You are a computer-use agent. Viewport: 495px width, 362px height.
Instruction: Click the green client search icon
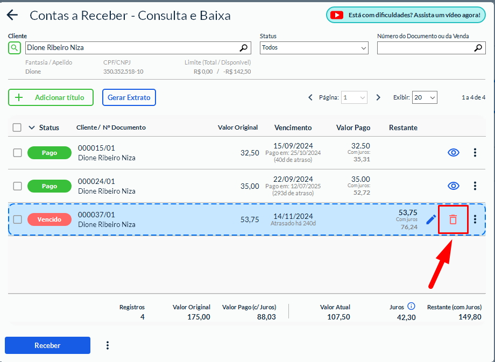(x=15, y=48)
